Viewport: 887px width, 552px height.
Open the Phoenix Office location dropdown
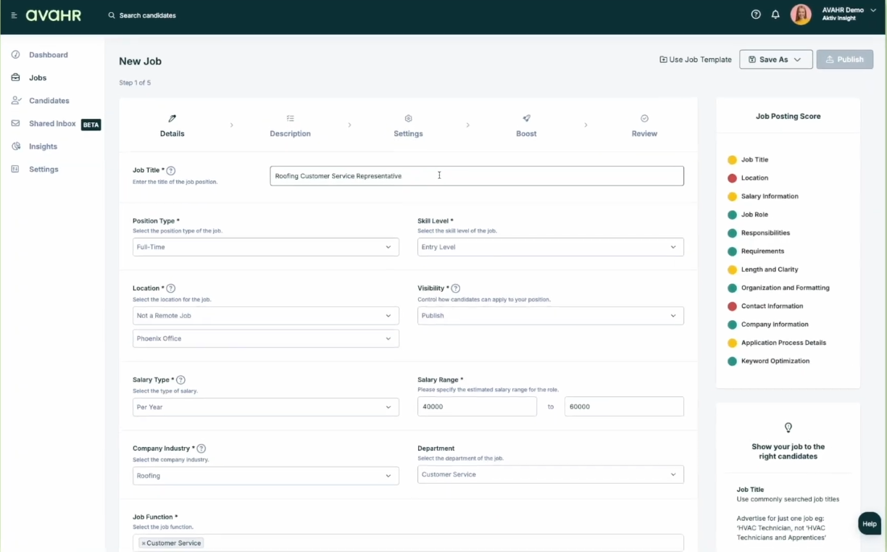[265, 338]
